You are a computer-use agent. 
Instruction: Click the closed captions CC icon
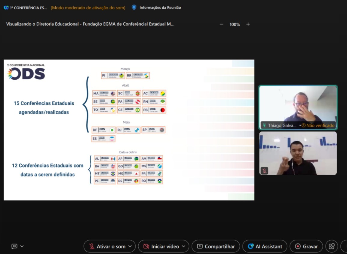click(14, 246)
